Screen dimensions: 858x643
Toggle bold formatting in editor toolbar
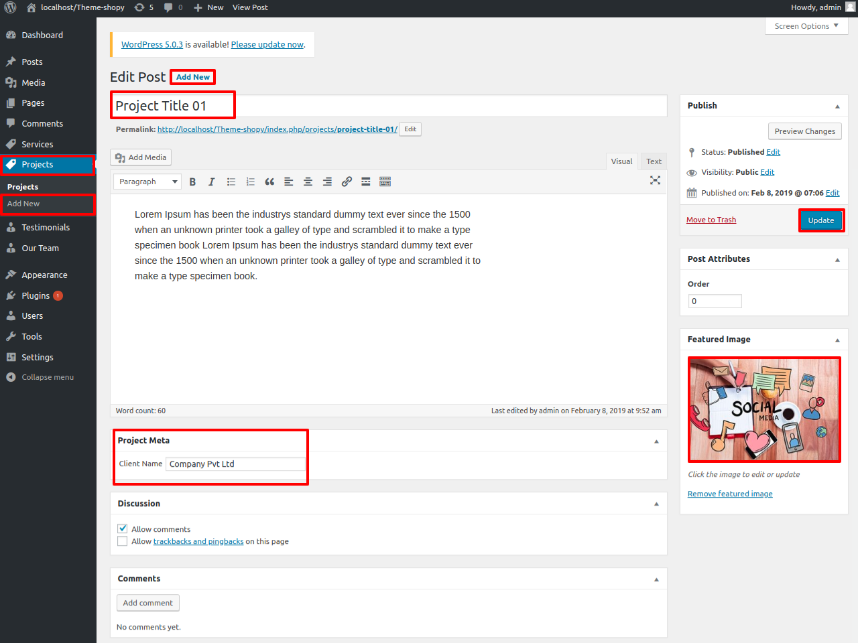192,182
